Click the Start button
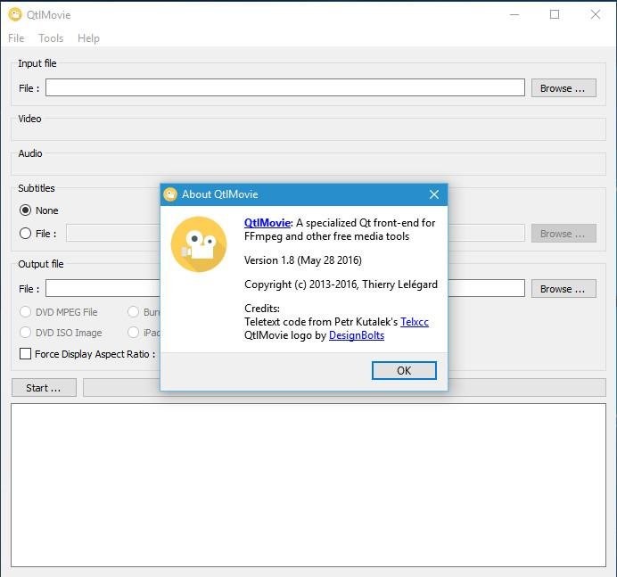Image resolution: width=617 pixels, height=577 pixels. pyautogui.click(x=44, y=388)
